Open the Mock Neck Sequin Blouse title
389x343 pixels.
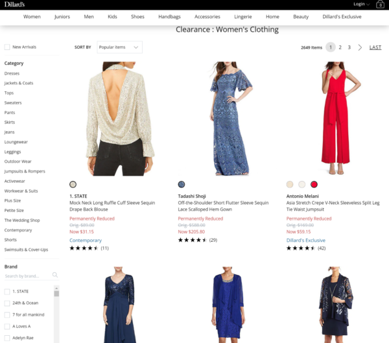(112, 206)
